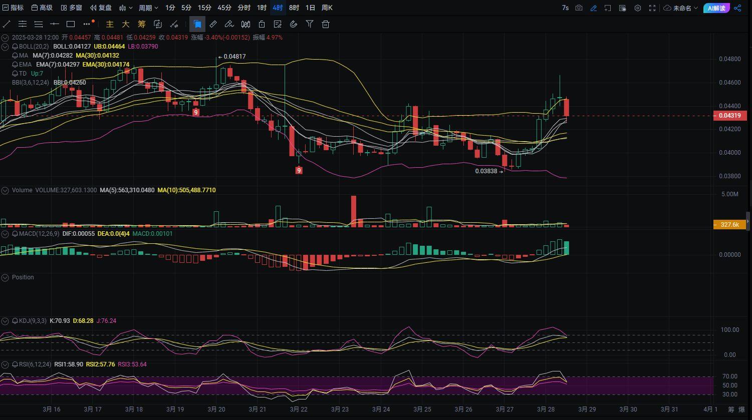
Task: Toggle the 筹 chip distribution indicator
Action: tap(142, 24)
